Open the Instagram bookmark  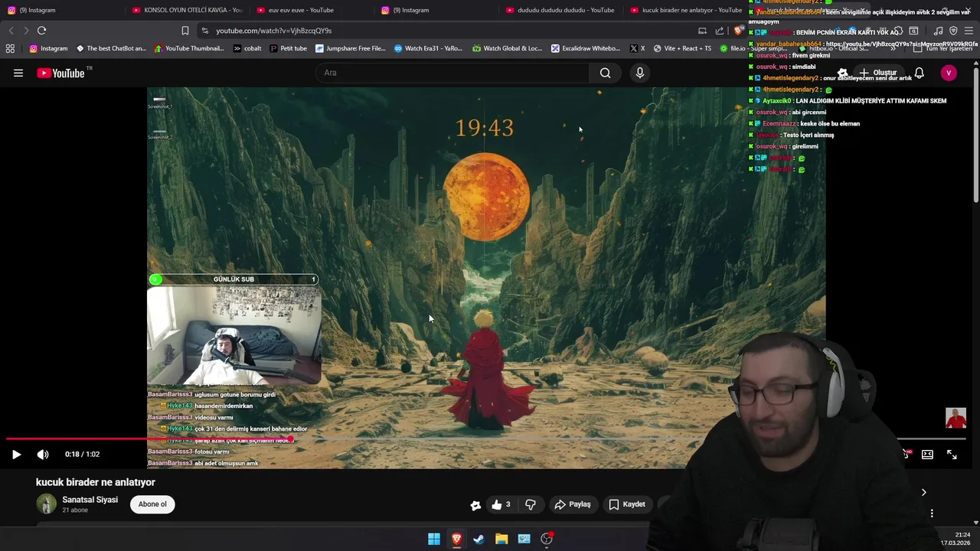(x=48, y=48)
